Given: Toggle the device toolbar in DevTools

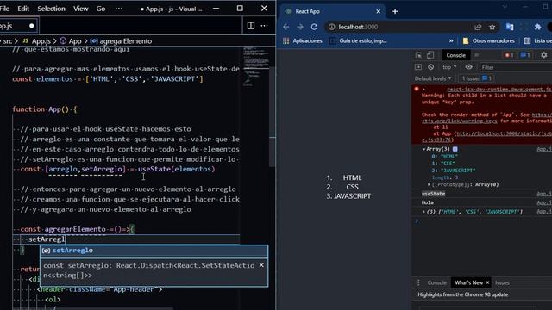Looking at the screenshot, I should [430, 55].
